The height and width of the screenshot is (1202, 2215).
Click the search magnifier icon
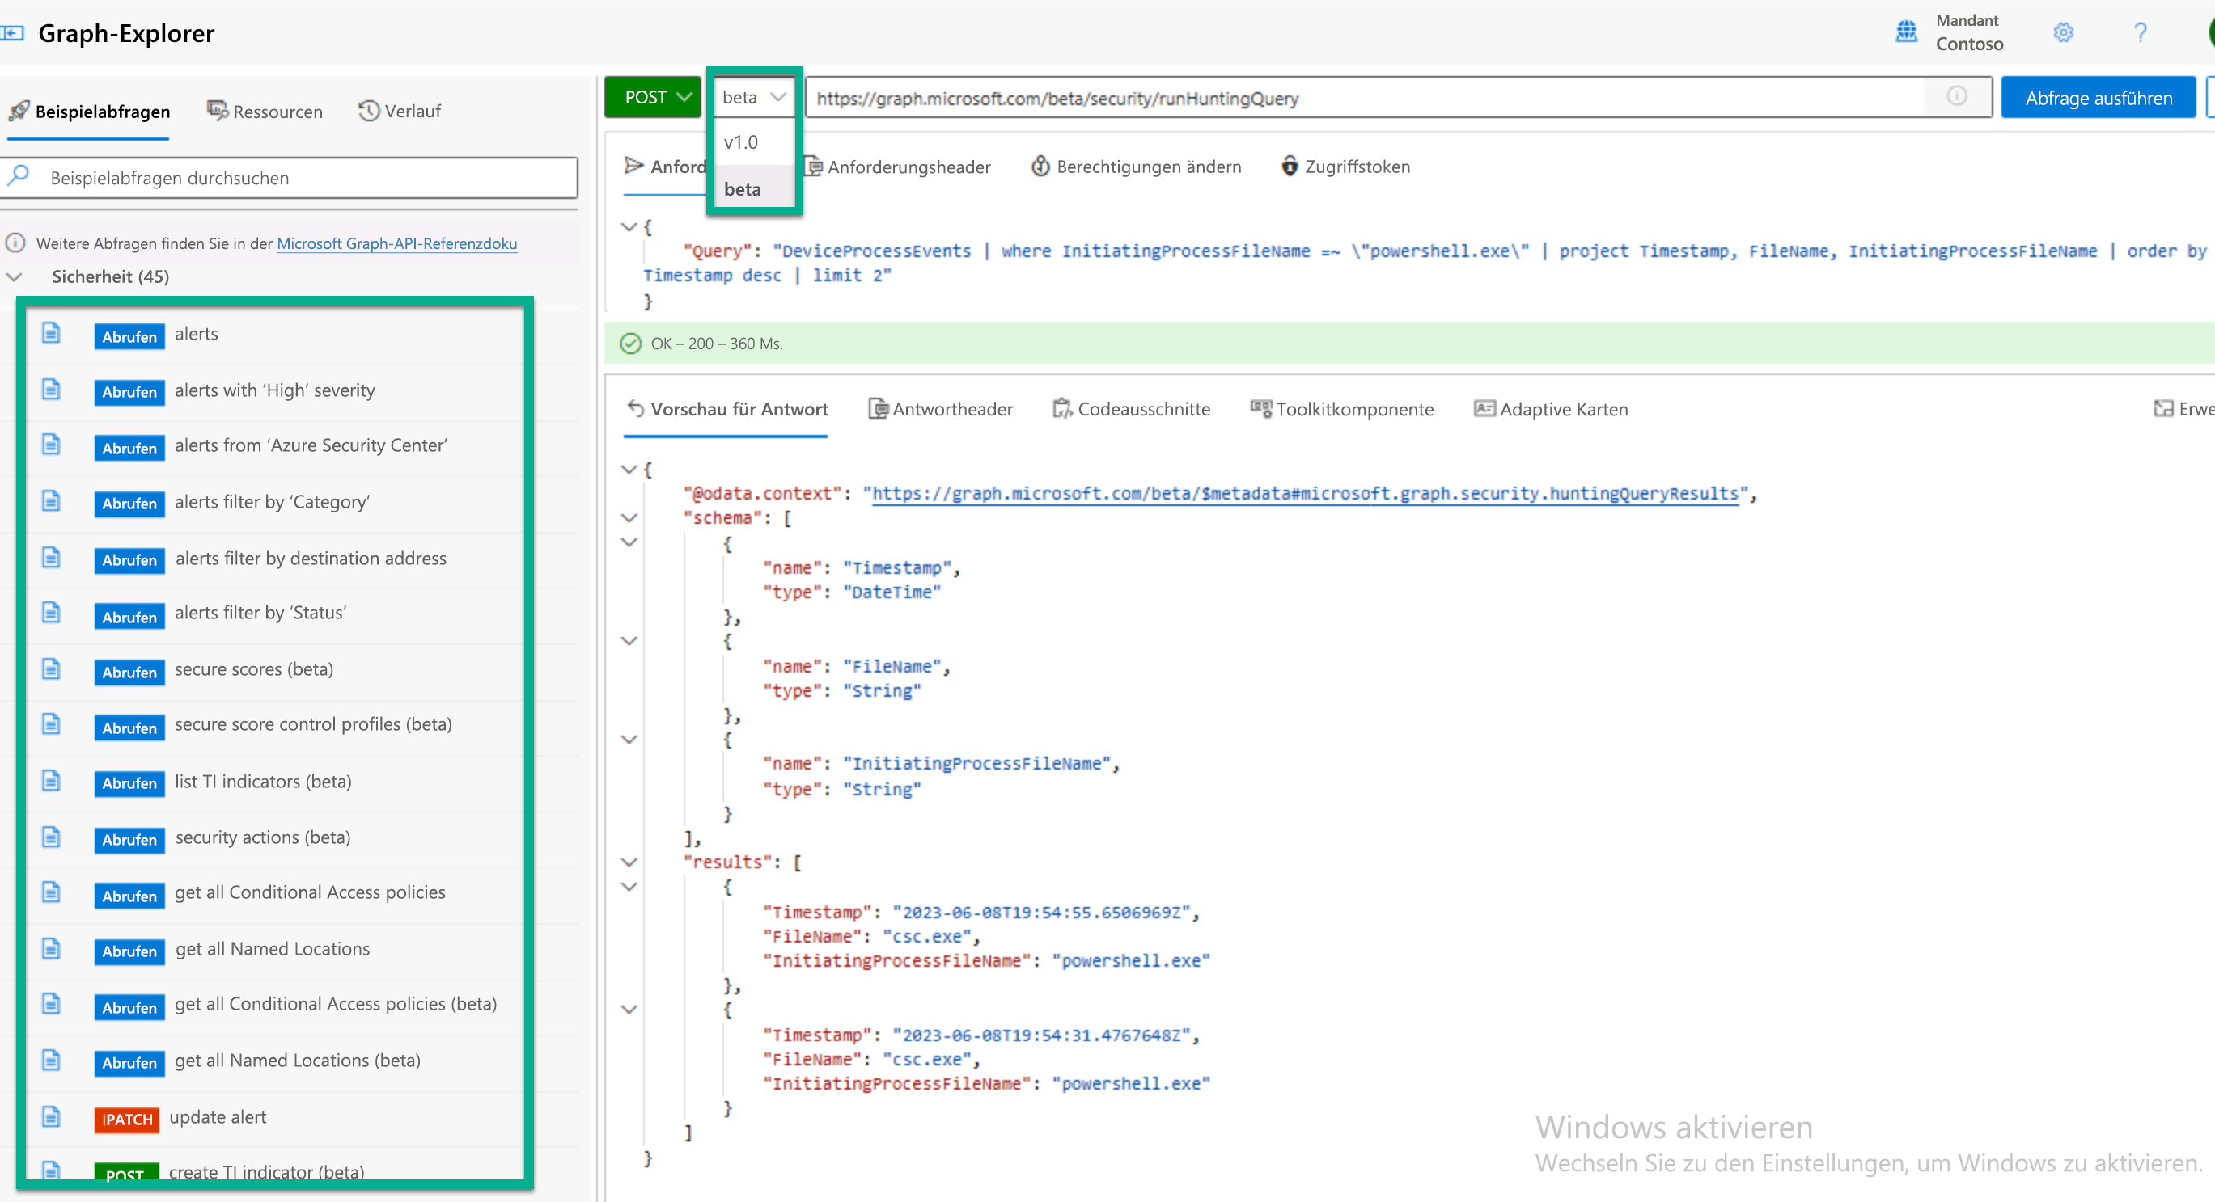(x=19, y=176)
